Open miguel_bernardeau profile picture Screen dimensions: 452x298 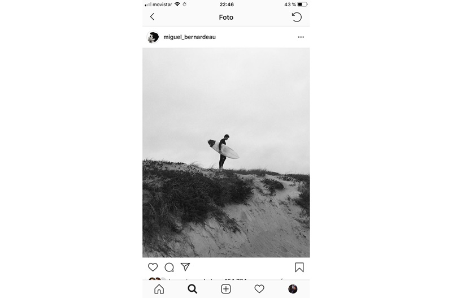[153, 37]
